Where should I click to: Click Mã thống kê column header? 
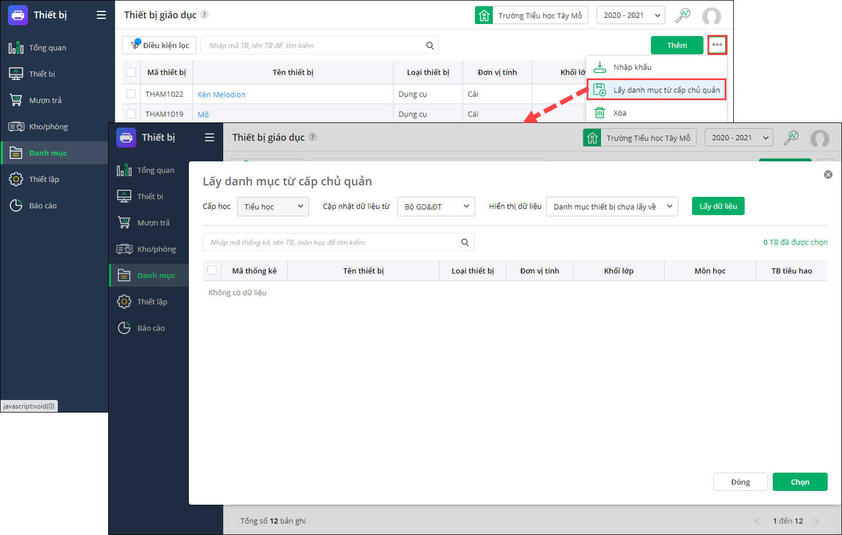click(254, 271)
